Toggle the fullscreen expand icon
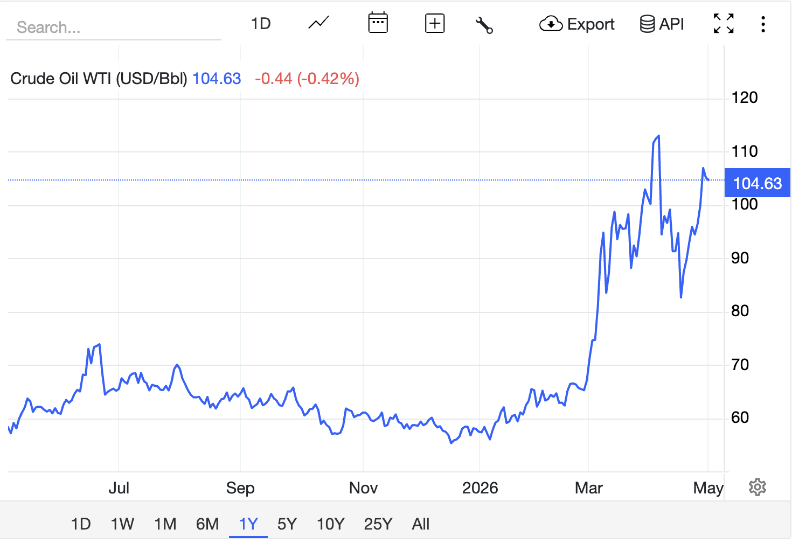This screenshot has width=792, height=543. pos(724,24)
